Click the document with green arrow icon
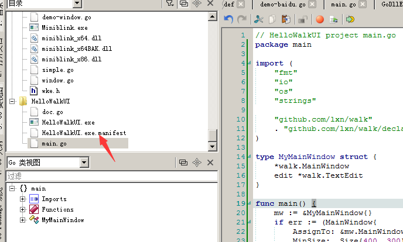The width and height of the screenshot is (403, 242). click(333, 19)
